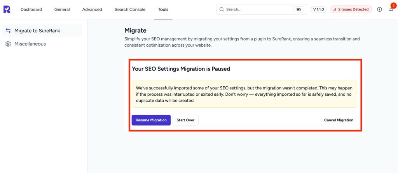Click the search magnifier icon
The image size is (398, 173).
pyautogui.click(x=222, y=9)
